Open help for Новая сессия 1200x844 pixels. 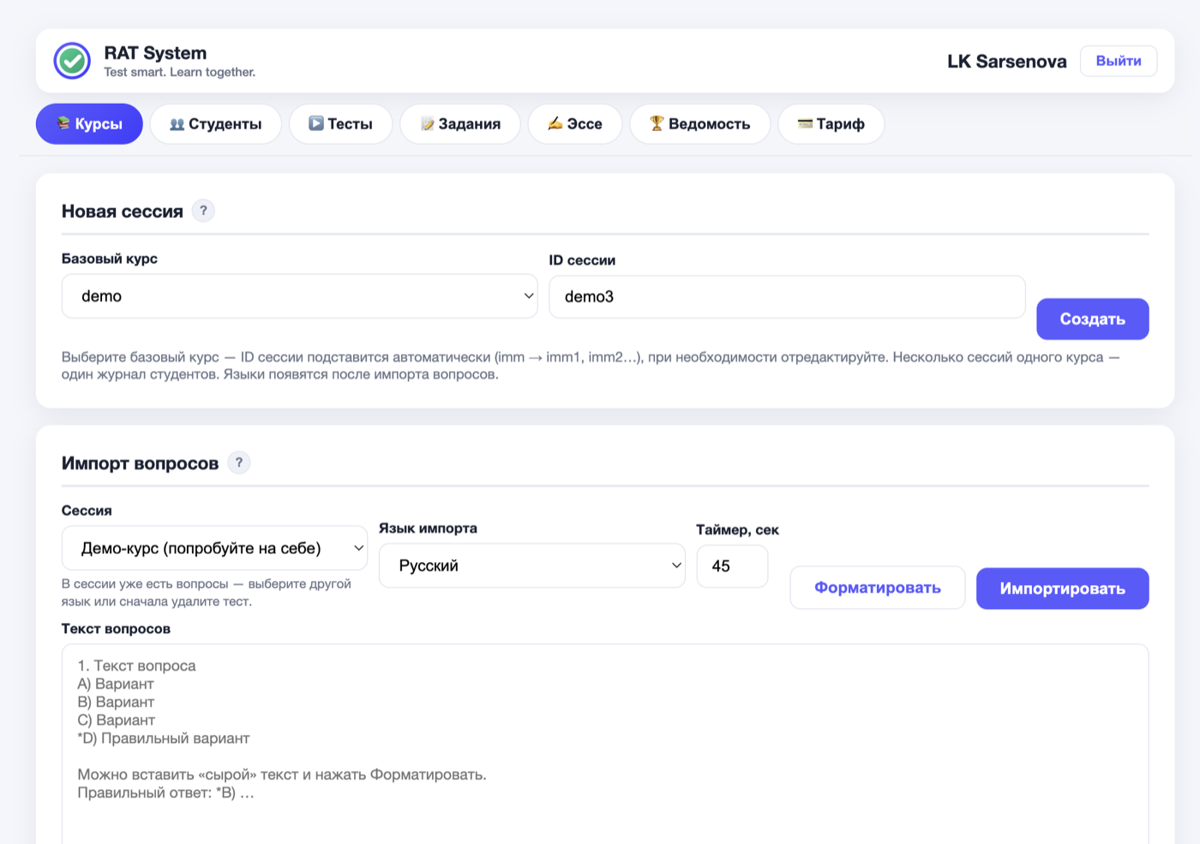click(203, 211)
